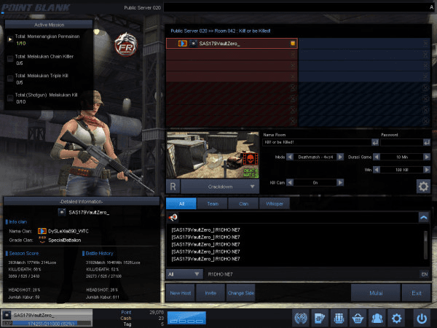Click the power quit icon
This screenshot has height=328, width=437.
(x=421, y=318)
